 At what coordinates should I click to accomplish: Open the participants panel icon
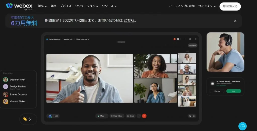tap(190, 116)
